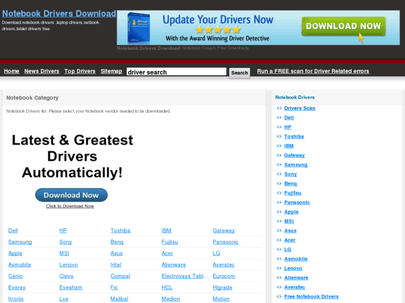Open the Itronix vendor link

click(x=16, y=299)
